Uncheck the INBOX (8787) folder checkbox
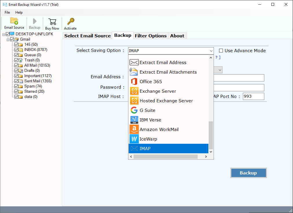Screen dimensions: 293x213 click(17, 50)
